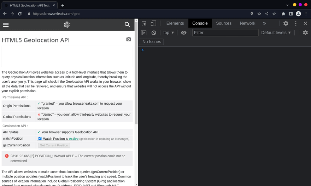Open the tab search chevron
The height and width of the screenshot is (186, 311).
point(287,5)
